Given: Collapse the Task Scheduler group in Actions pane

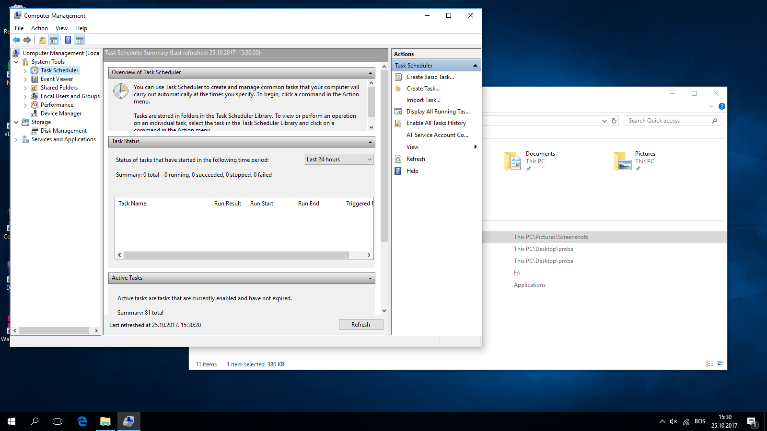Looking at the screenshot, I should click(x=475, y=66).
